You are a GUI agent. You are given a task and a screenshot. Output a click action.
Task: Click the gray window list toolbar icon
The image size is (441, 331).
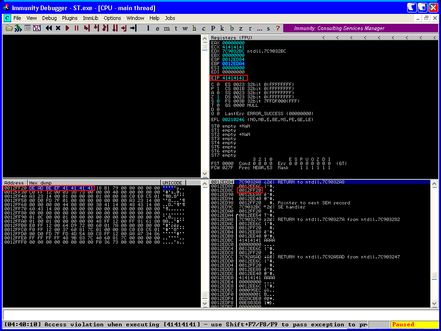(28, 28)
